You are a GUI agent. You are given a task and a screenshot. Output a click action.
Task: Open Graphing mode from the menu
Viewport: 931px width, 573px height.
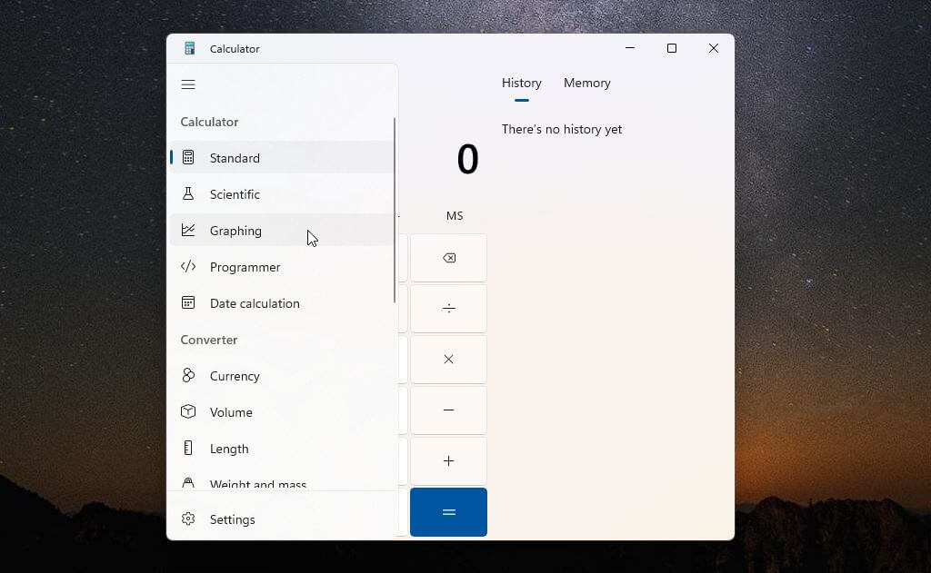pyautogui.click(x=282, y=230)
